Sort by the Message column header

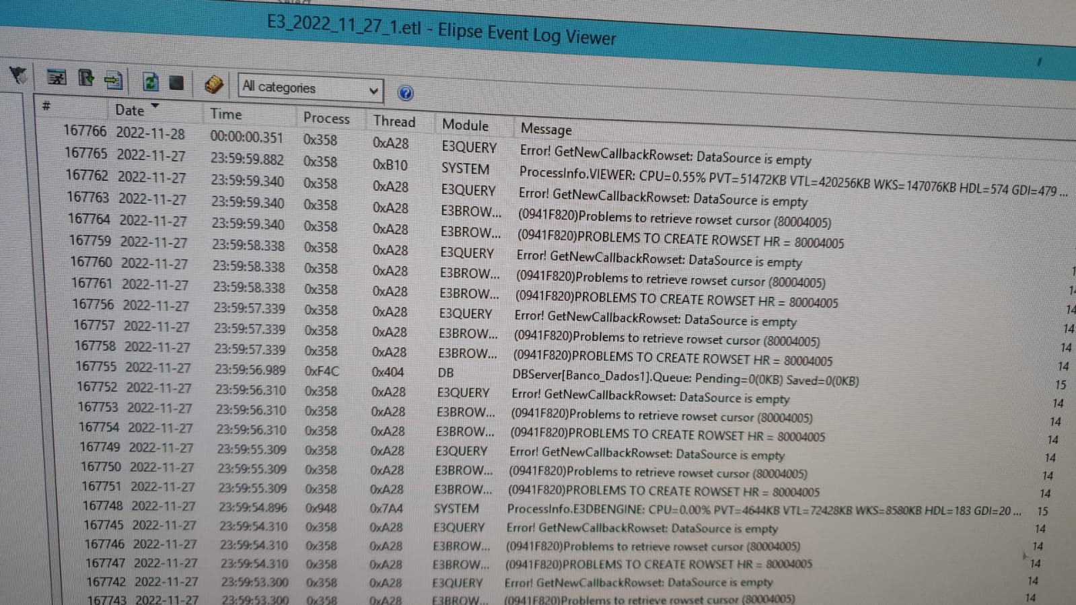(x=546, y=129)
